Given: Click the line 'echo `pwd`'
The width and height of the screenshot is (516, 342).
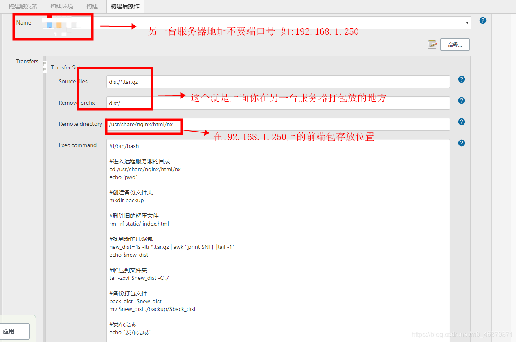Looking at the screenshot, I should click(x=123, y=177).
